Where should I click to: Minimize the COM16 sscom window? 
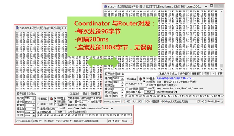coord(206,6)
